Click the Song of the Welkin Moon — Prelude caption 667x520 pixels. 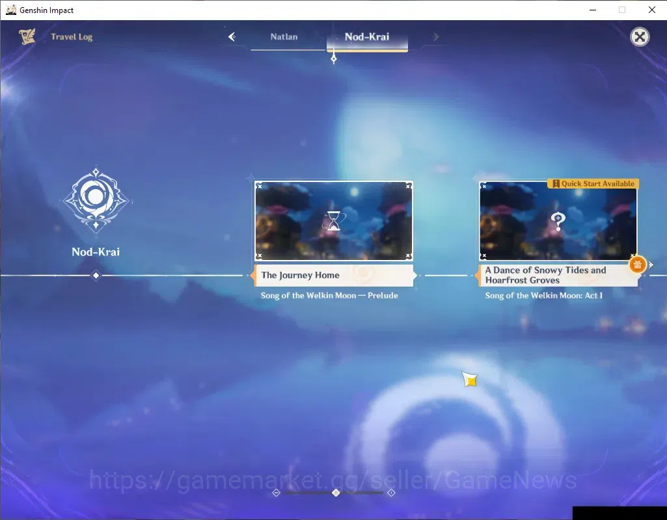[x=329, y=296]
